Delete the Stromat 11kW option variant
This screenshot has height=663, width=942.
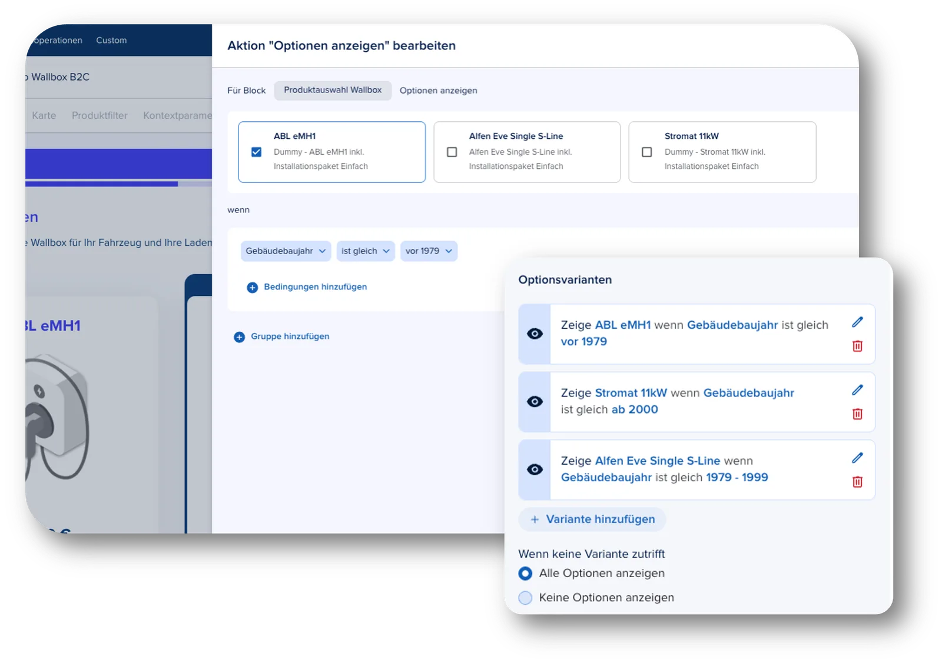click(857, 414)
